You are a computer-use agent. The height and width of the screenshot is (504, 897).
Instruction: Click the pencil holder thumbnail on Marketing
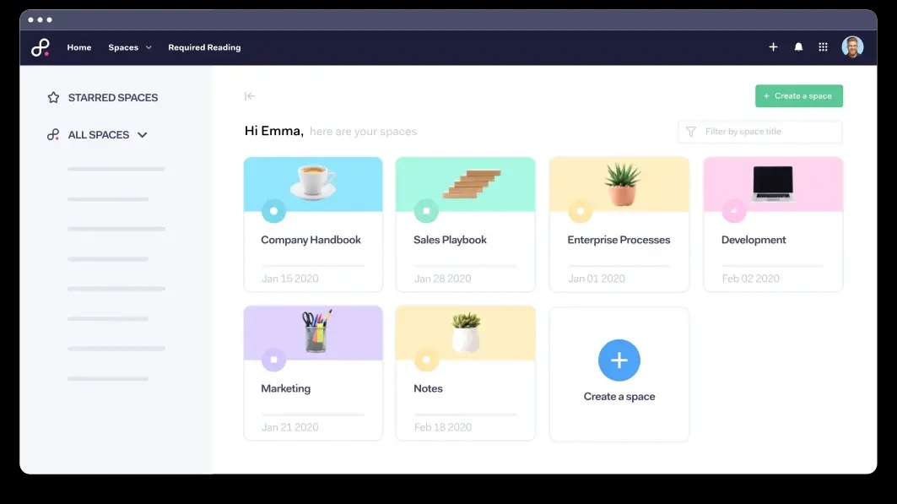point(316,331)
